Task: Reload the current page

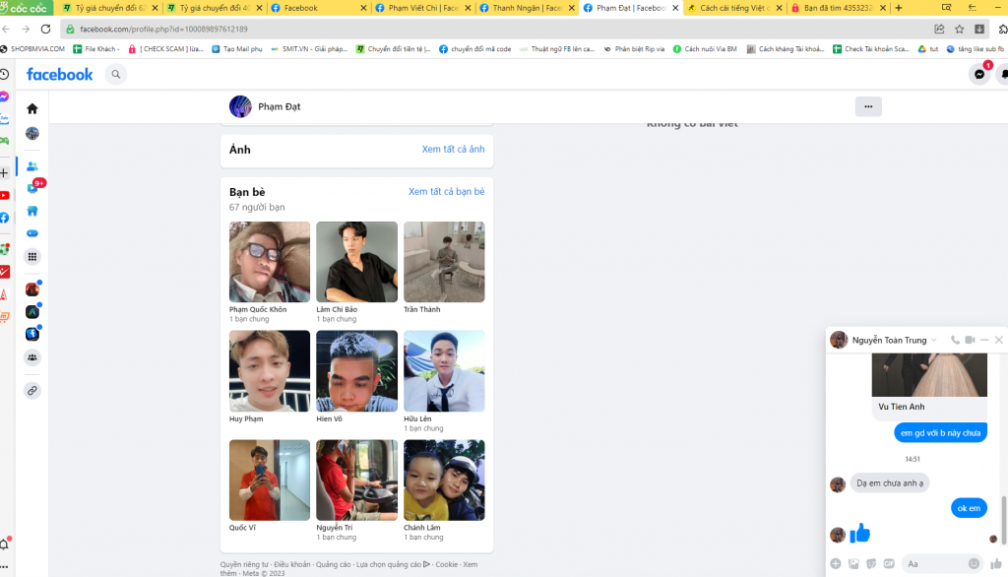Action: (45, 29)
